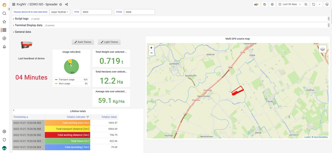Click the value 9566.69 in the table

pos(112,129)
